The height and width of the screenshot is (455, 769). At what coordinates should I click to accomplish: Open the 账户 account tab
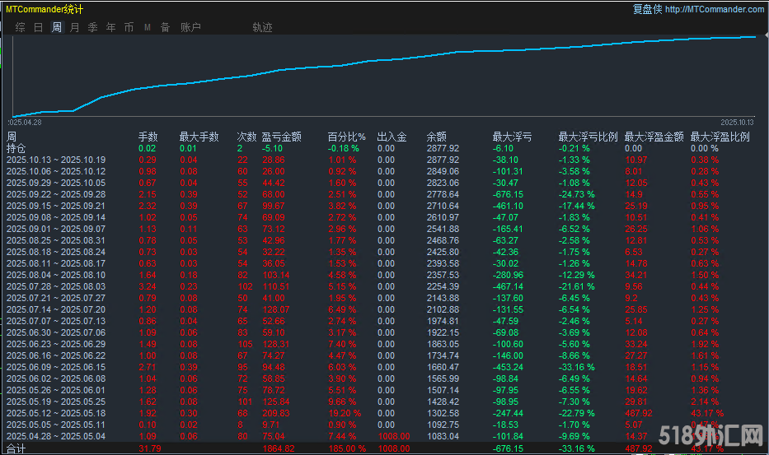pyautogui.click(x=190, y=27)
